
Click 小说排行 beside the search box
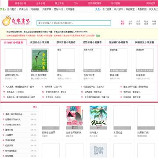click(130, 22)
